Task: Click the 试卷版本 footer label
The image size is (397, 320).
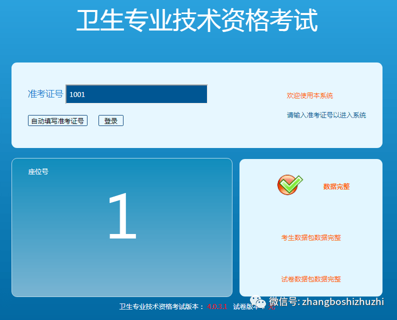Action: pyautogui.click(x=245, y=306)
